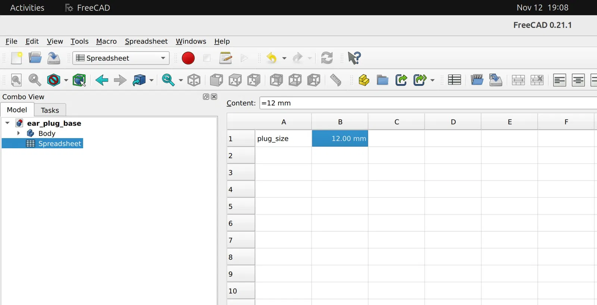Viewport: 597px width, 305px height.
Task: Create a Group with the blue folder icon
Action: click(382, 80)
